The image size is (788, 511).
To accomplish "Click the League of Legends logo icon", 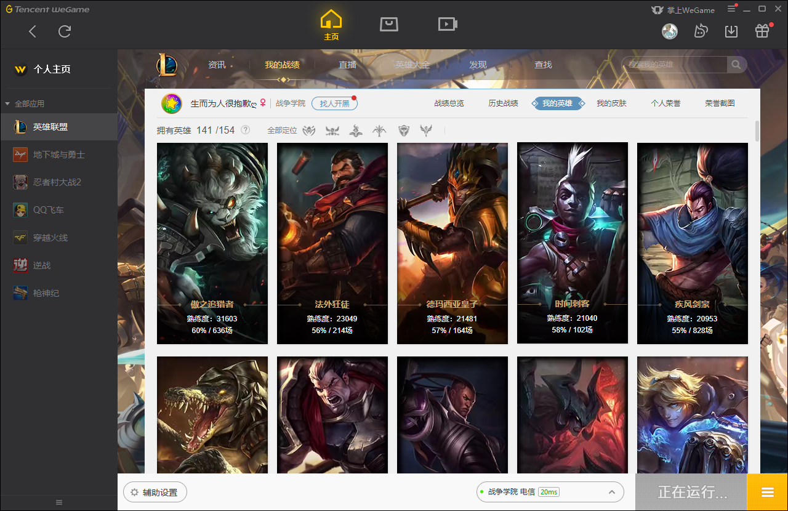I will click(x=166, y=65).
